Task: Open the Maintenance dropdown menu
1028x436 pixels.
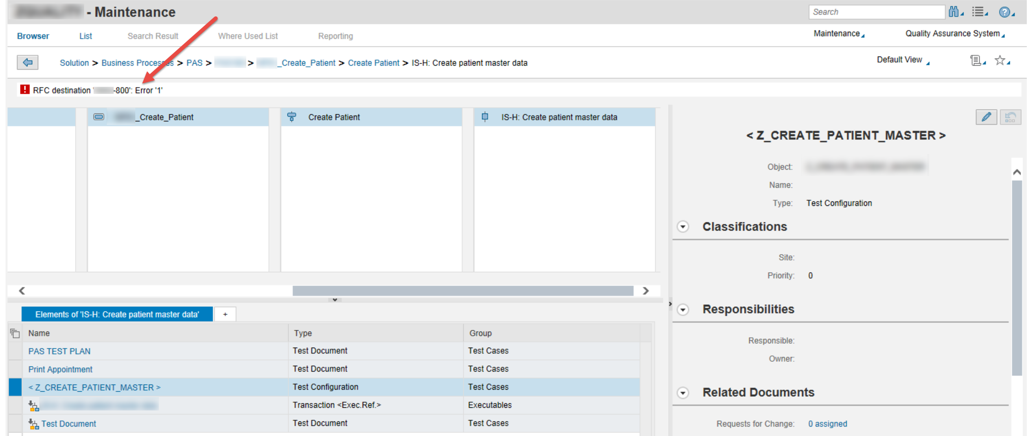Action: click(839, 34)
